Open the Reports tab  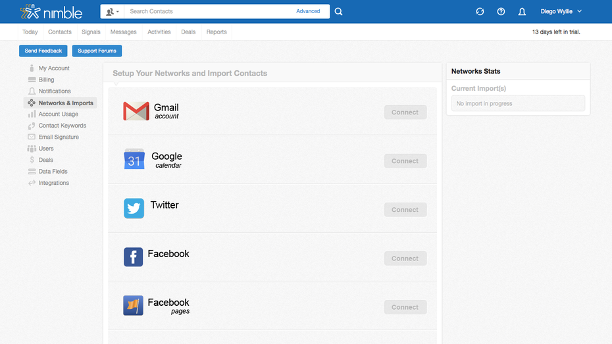point(217,32)
